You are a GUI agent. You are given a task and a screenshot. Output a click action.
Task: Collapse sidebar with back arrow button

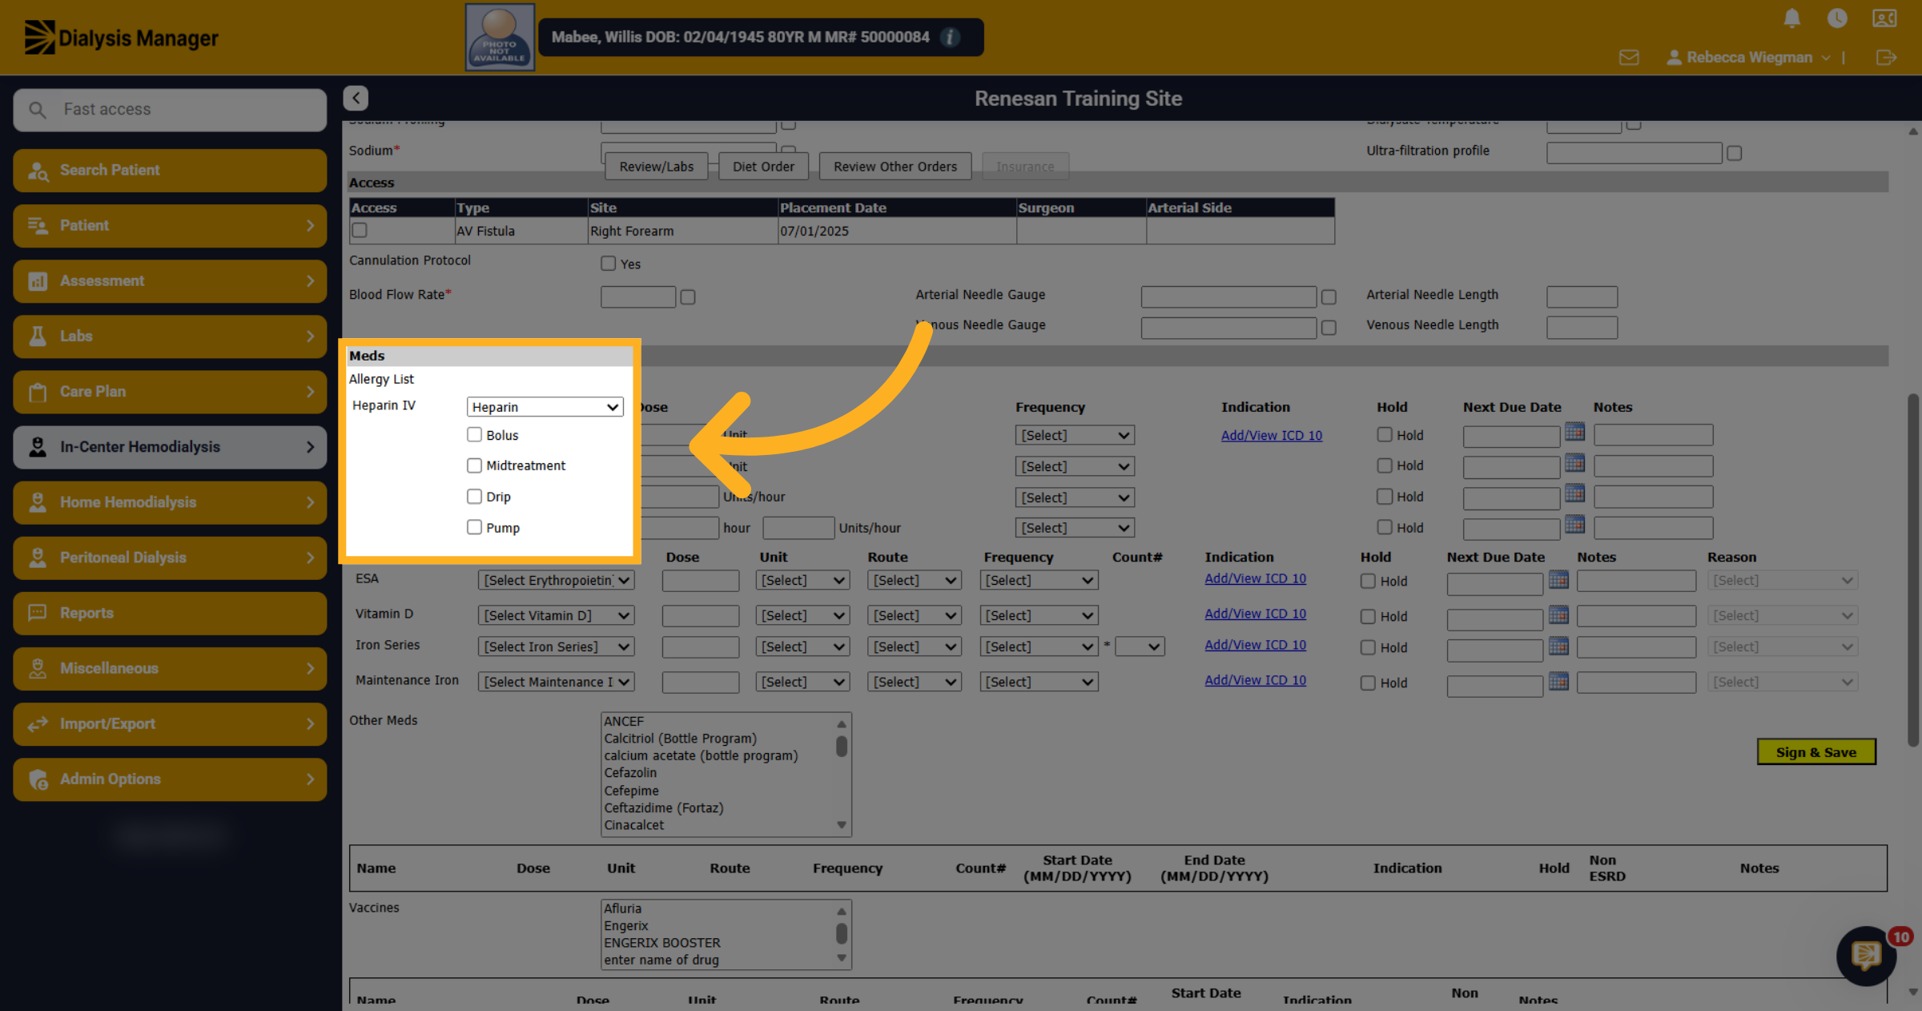356,98
